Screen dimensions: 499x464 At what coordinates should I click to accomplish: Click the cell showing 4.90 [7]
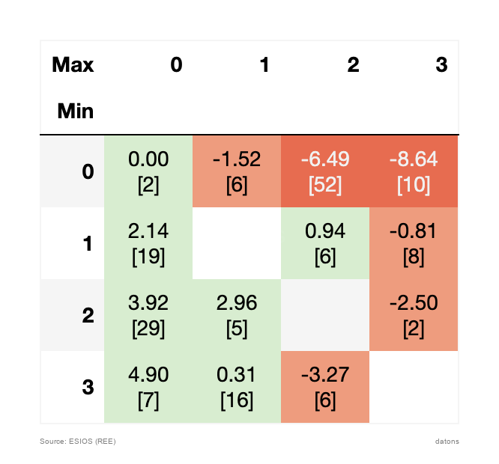(x=148, y=387)
